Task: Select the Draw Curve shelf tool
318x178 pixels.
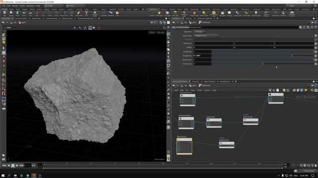Action: (x=64, y=13)
